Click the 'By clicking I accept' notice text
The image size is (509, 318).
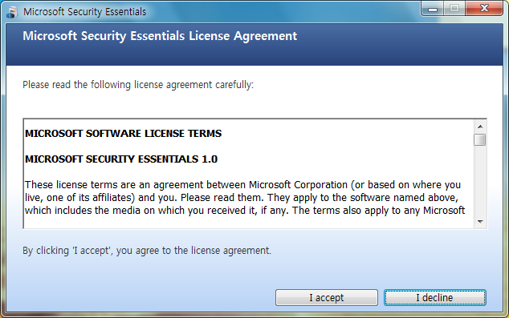tap(147, 251)
